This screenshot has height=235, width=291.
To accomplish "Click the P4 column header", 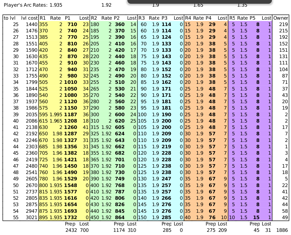I will (x=208, y=18).
